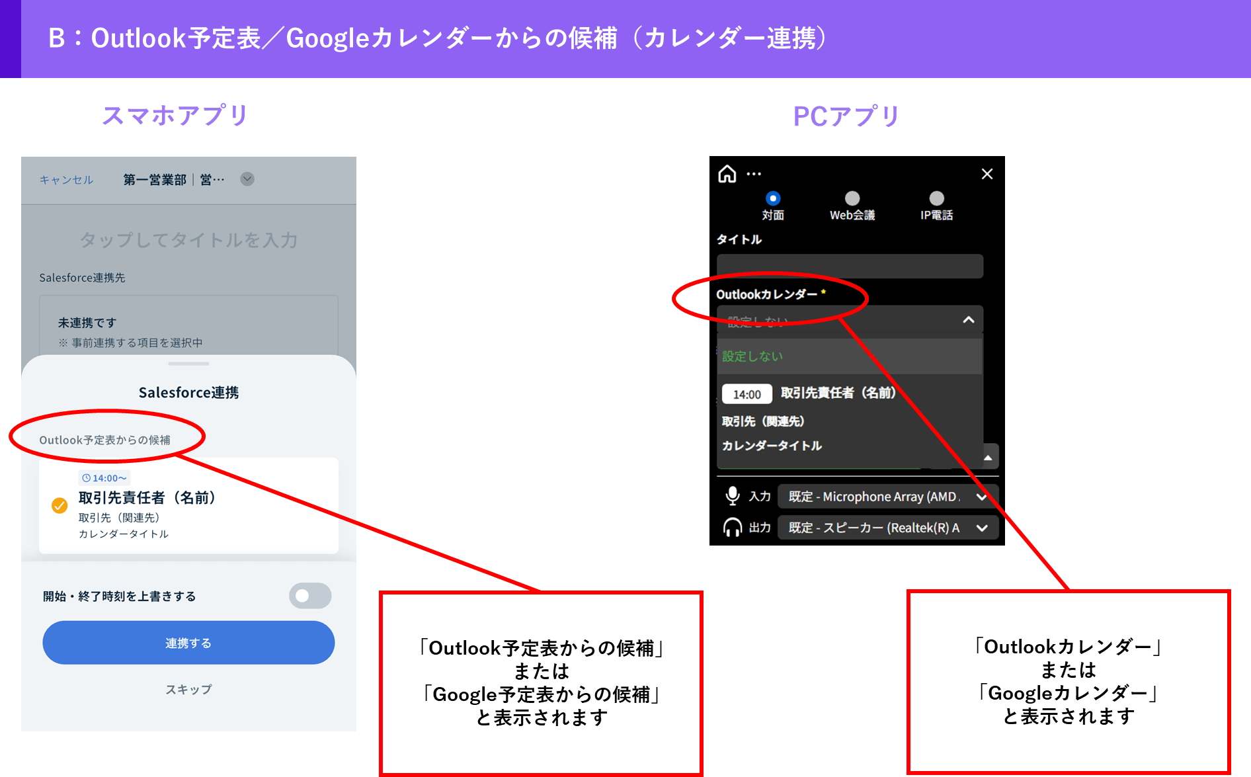Click the スキップ link
1251x777 pixels.
pyautogui.click(x=188, y=689)
